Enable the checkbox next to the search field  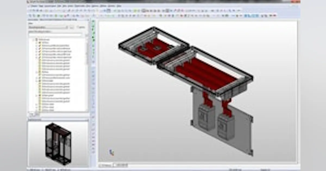[77, 27]
